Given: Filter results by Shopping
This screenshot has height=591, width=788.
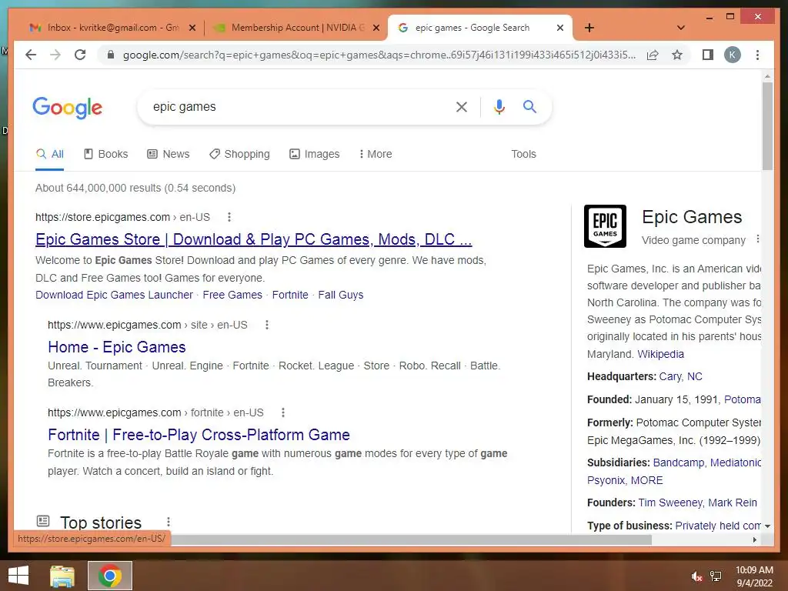Looking at the screenshot, I should [x=239, y=154].
